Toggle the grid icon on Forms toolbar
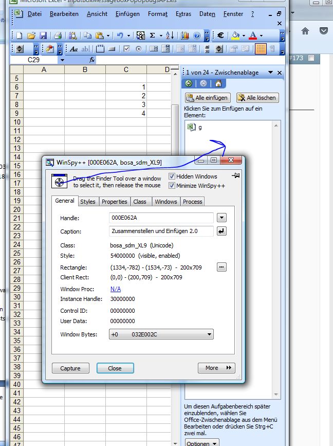Viewport: 333px width, 446px height. pyautogui.click(x=261, y=49)
